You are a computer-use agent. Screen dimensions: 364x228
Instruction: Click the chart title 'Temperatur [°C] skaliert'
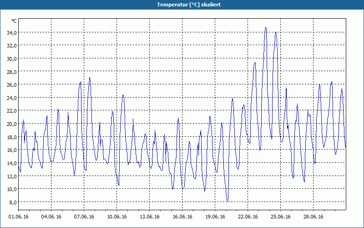coord(189,5)
